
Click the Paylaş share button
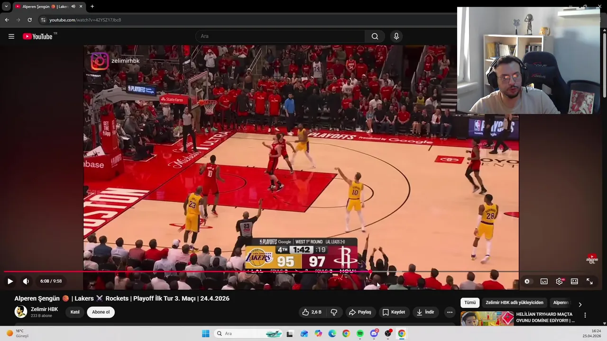point(360,312)
